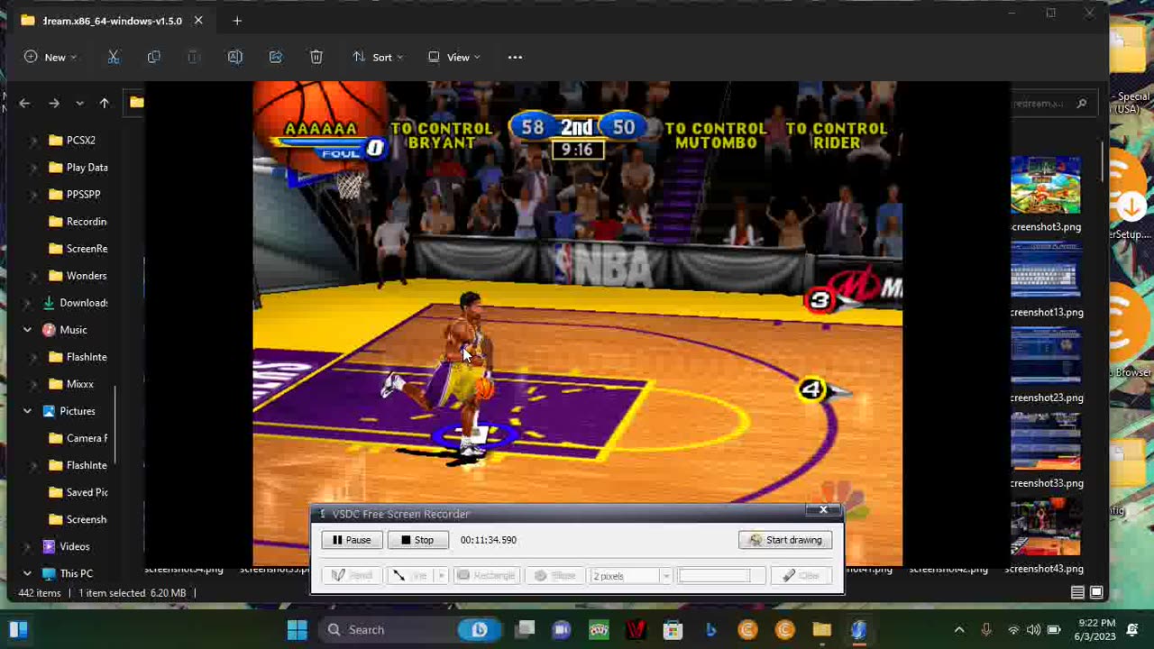Stop the VSDC screen recording
Viewport: 1154px width, 649px height.
tap(417, 540)
